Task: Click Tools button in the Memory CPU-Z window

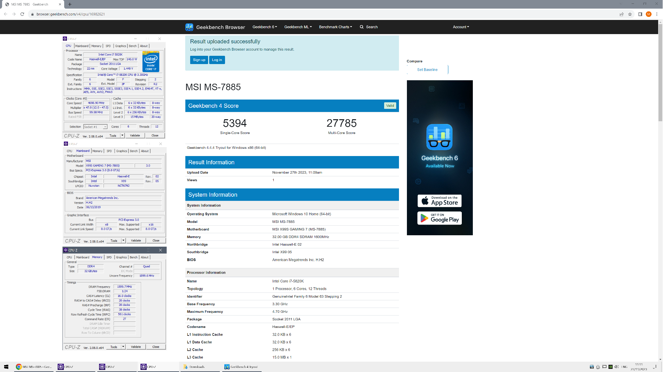Action: click(114, 347)
